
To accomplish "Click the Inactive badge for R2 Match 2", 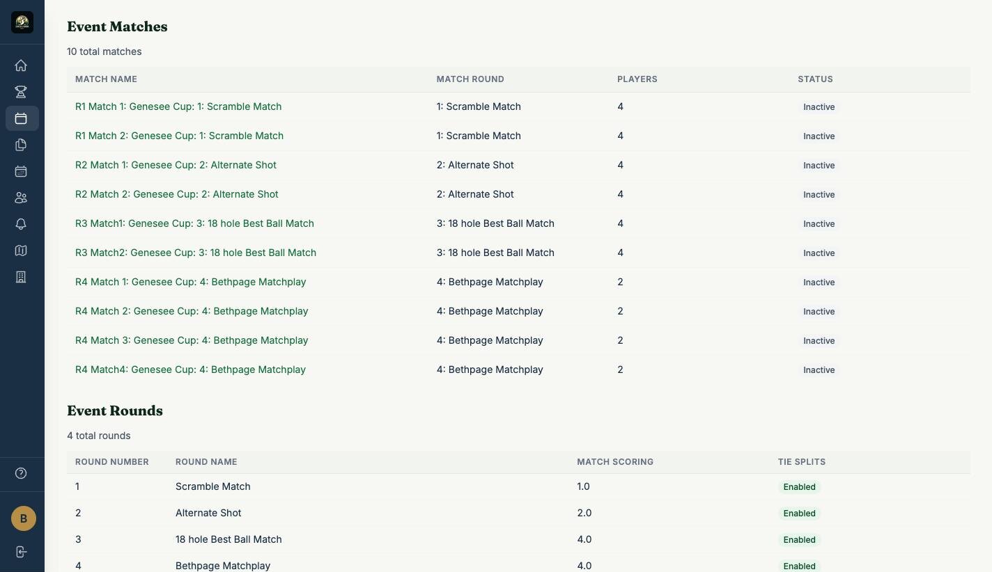I will pyautogui.click(x=819, y=195).
